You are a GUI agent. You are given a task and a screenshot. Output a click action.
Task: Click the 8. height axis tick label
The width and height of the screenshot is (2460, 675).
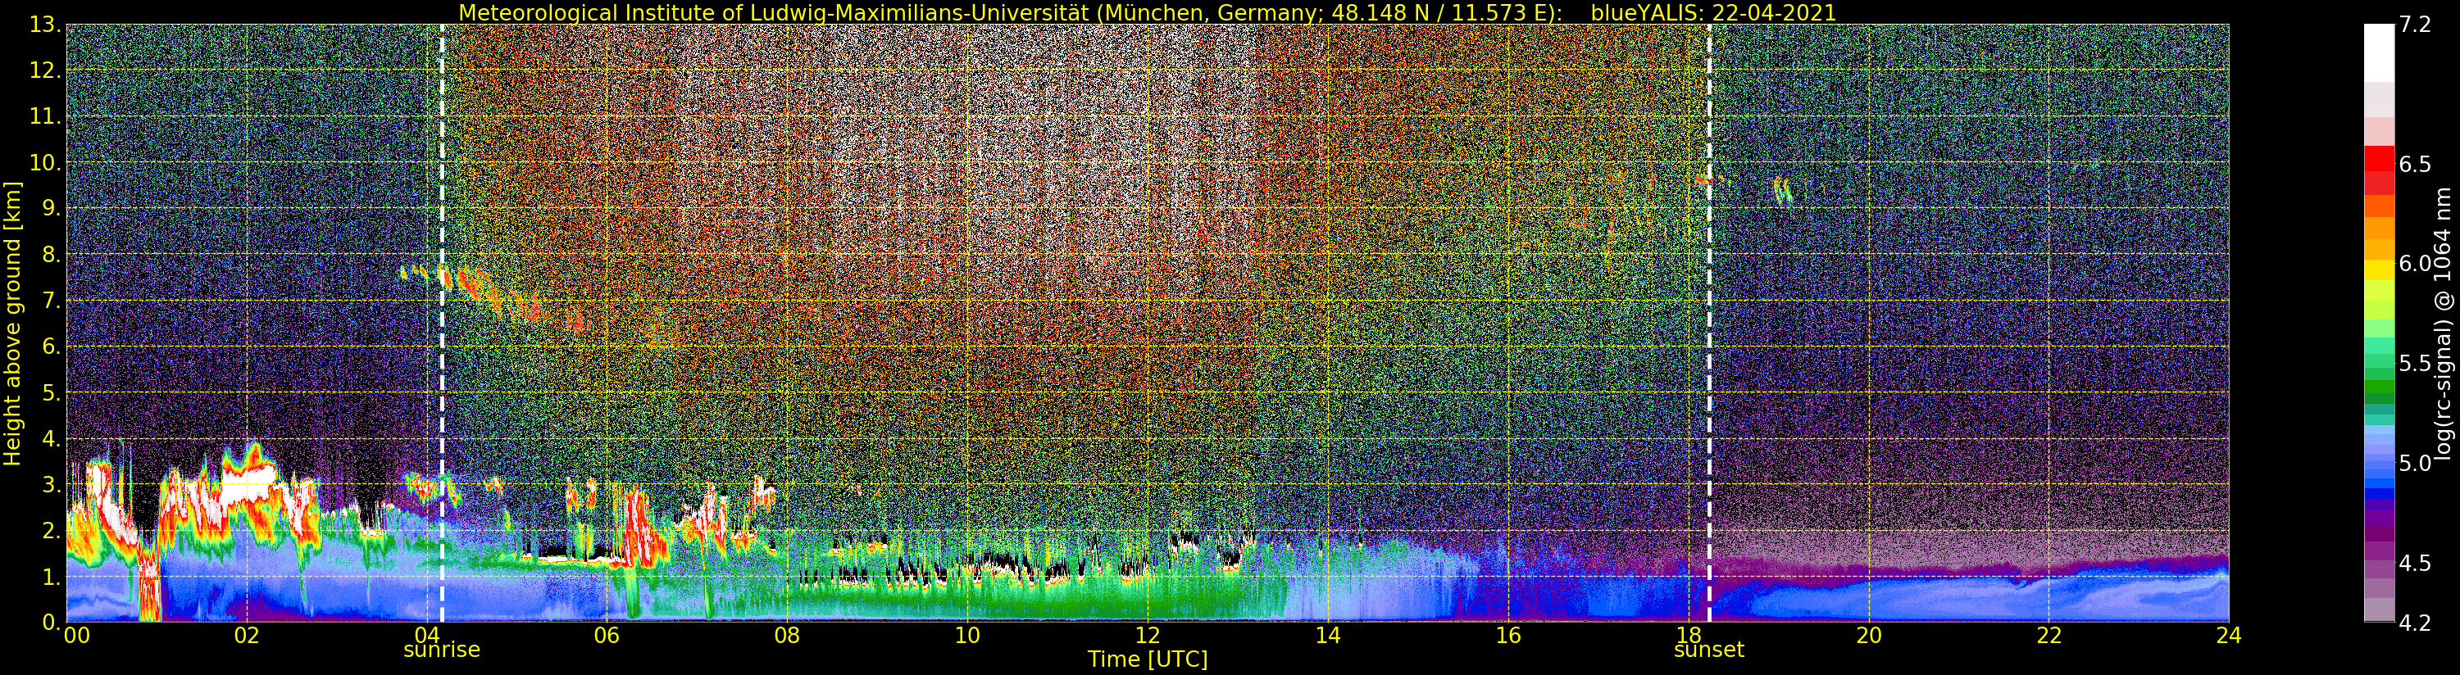51,255
